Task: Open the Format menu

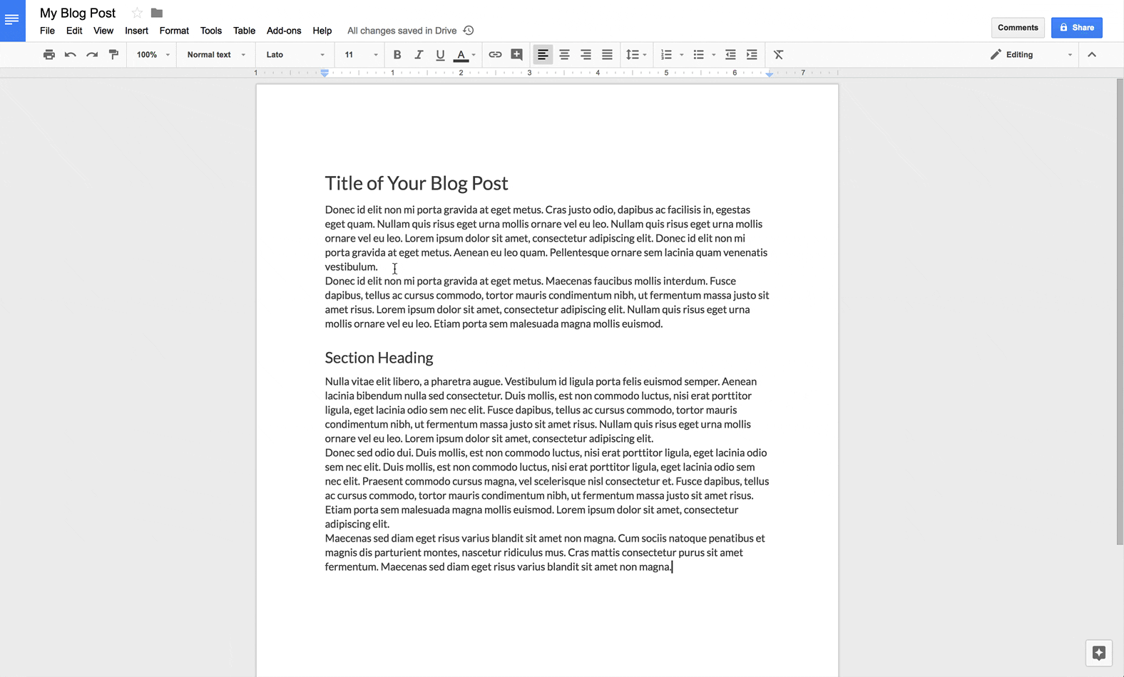Action: pyautogui.click(x=174, y=31)
